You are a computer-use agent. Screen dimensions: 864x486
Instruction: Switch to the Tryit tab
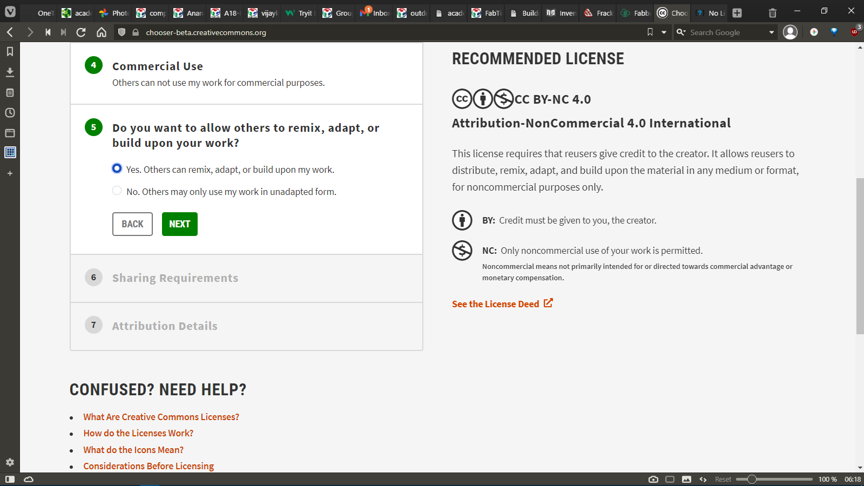(300, 13)
